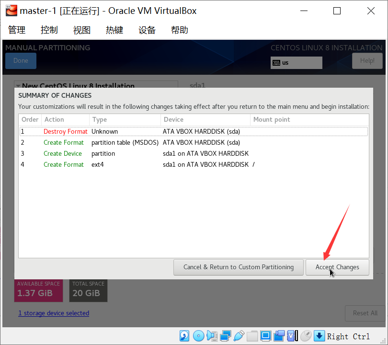Click the network adapter indicator icon
This screenshot has width=388, height=345.
pos(226,336)
